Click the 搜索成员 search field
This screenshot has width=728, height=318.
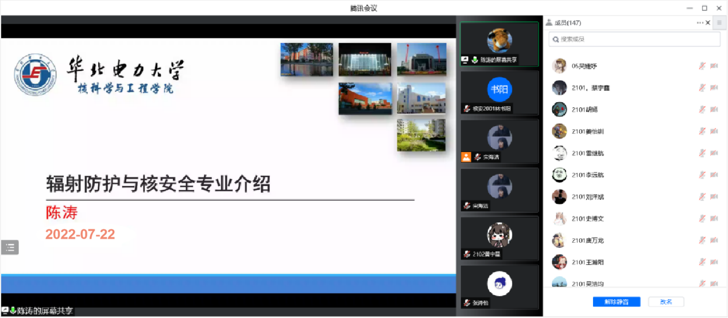[x=634, y=39]
